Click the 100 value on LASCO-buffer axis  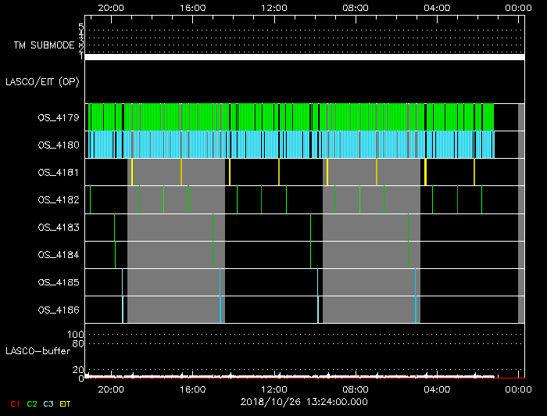click(77, 335)
